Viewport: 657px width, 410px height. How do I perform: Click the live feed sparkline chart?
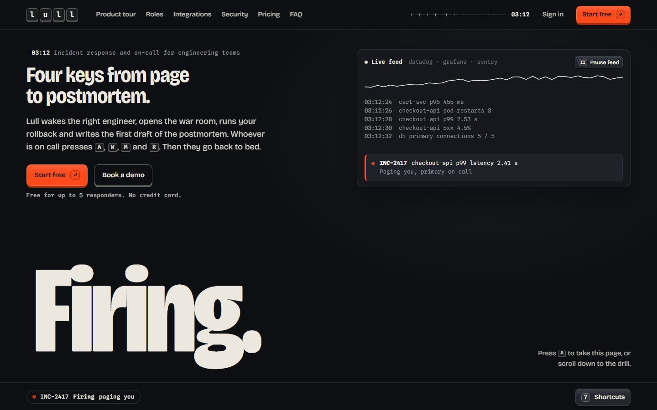click(494, 82)
